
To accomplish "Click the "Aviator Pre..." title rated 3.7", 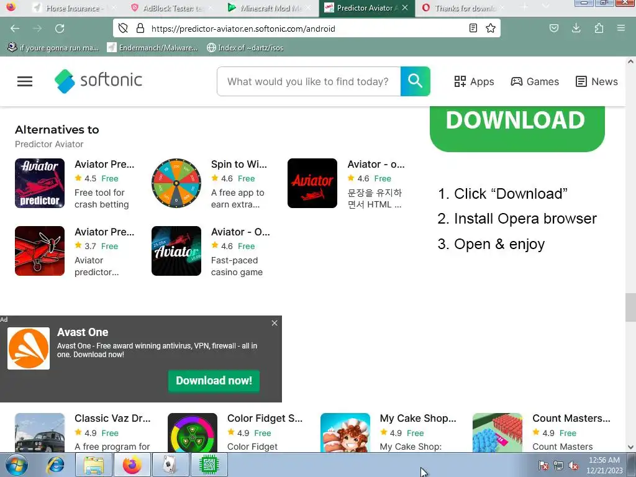I will coord(104,232).
